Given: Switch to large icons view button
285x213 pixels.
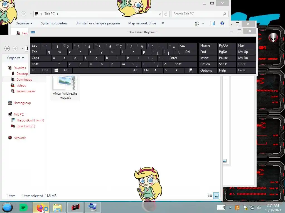Looking at the screenshot, I should click(216, 196).
